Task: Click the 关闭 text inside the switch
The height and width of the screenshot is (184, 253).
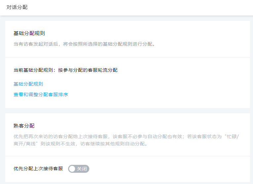Action: (82, 169)
